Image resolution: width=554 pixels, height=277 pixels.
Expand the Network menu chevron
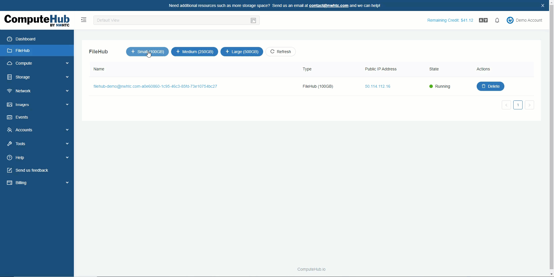pyautogui.click(x=67, y=91)
